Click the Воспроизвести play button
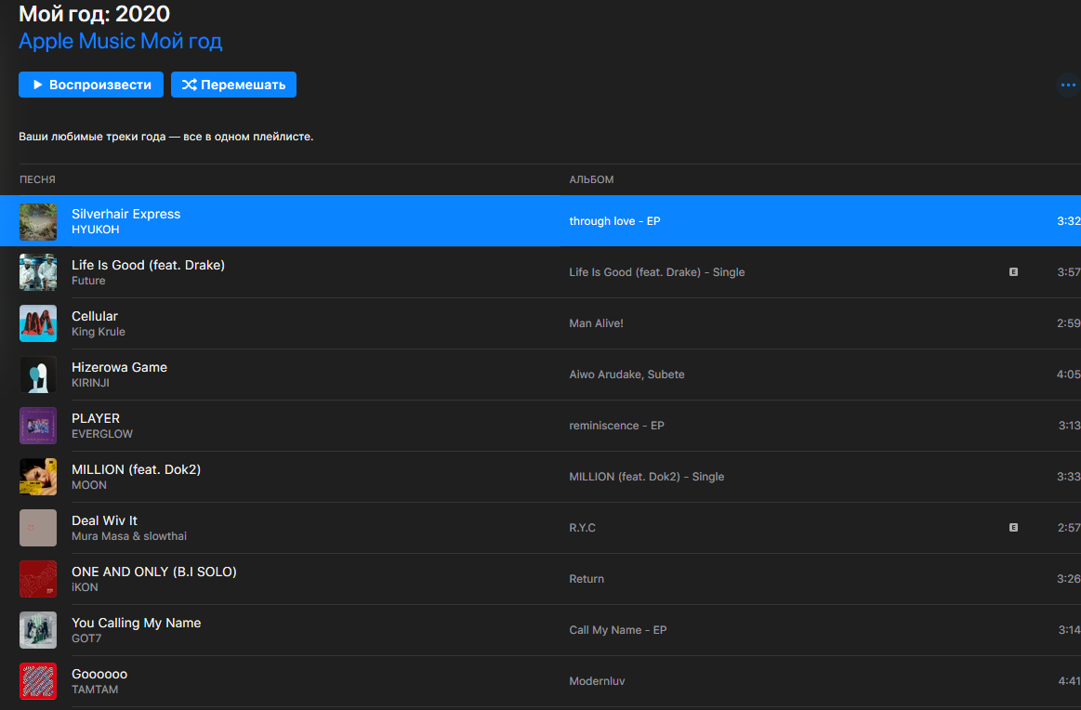 coord(91,85)
